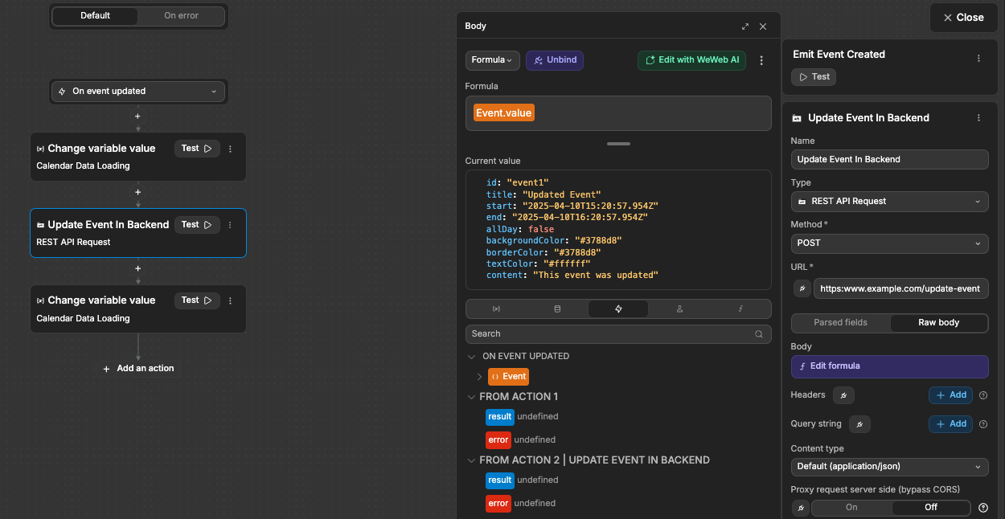Collapse the FROM ACTION 1 section
Screen dimensions: 1005x519
click(472, 396)
